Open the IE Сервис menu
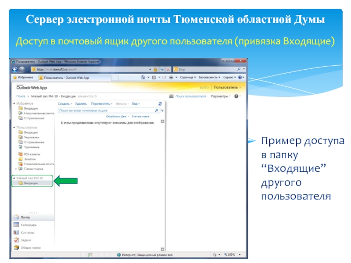 [x=229, y=78]
